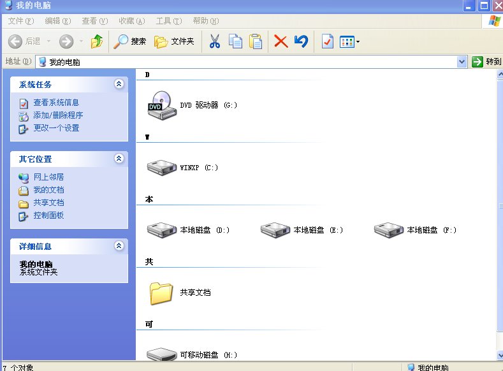This screenshot has height=371, width=503.
Task: Open the 收藏(A) menu
Action: tap(132, 21)
